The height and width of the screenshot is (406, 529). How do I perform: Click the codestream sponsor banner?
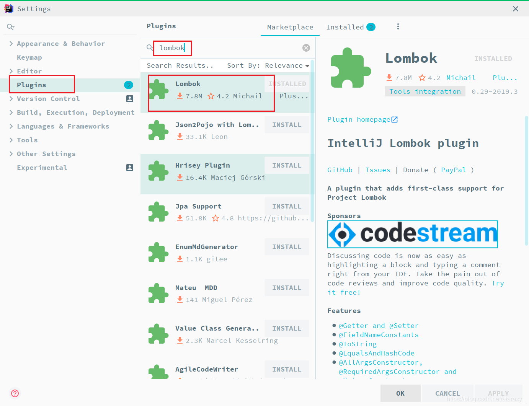pyautogui.click(x=413, y=234)
